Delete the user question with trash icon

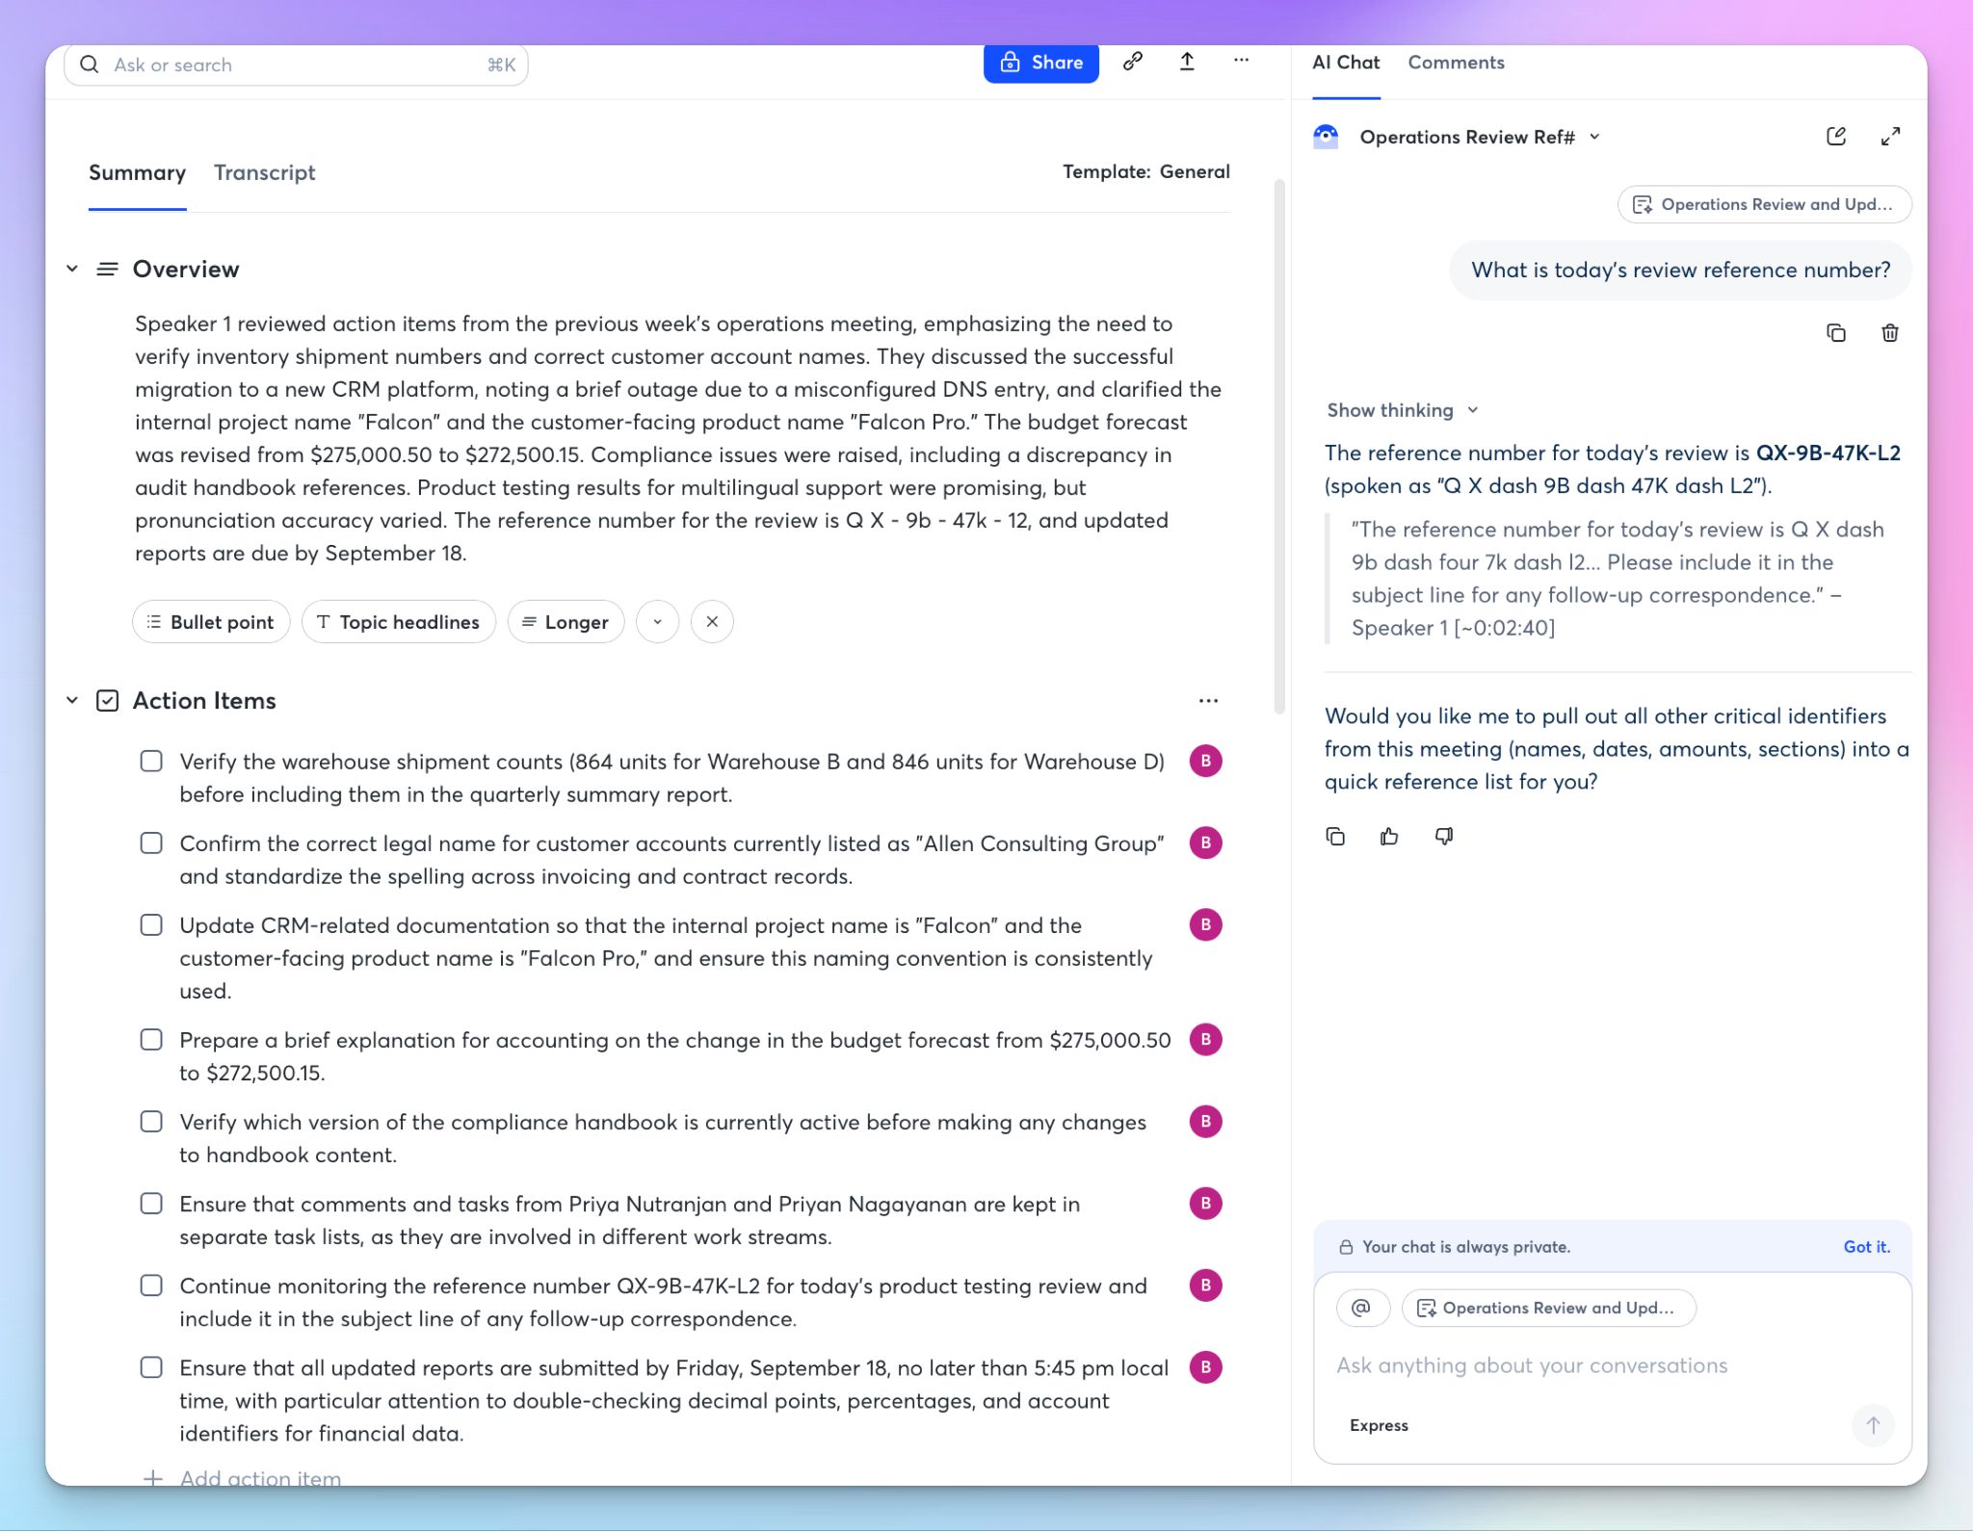point(1890,333)
